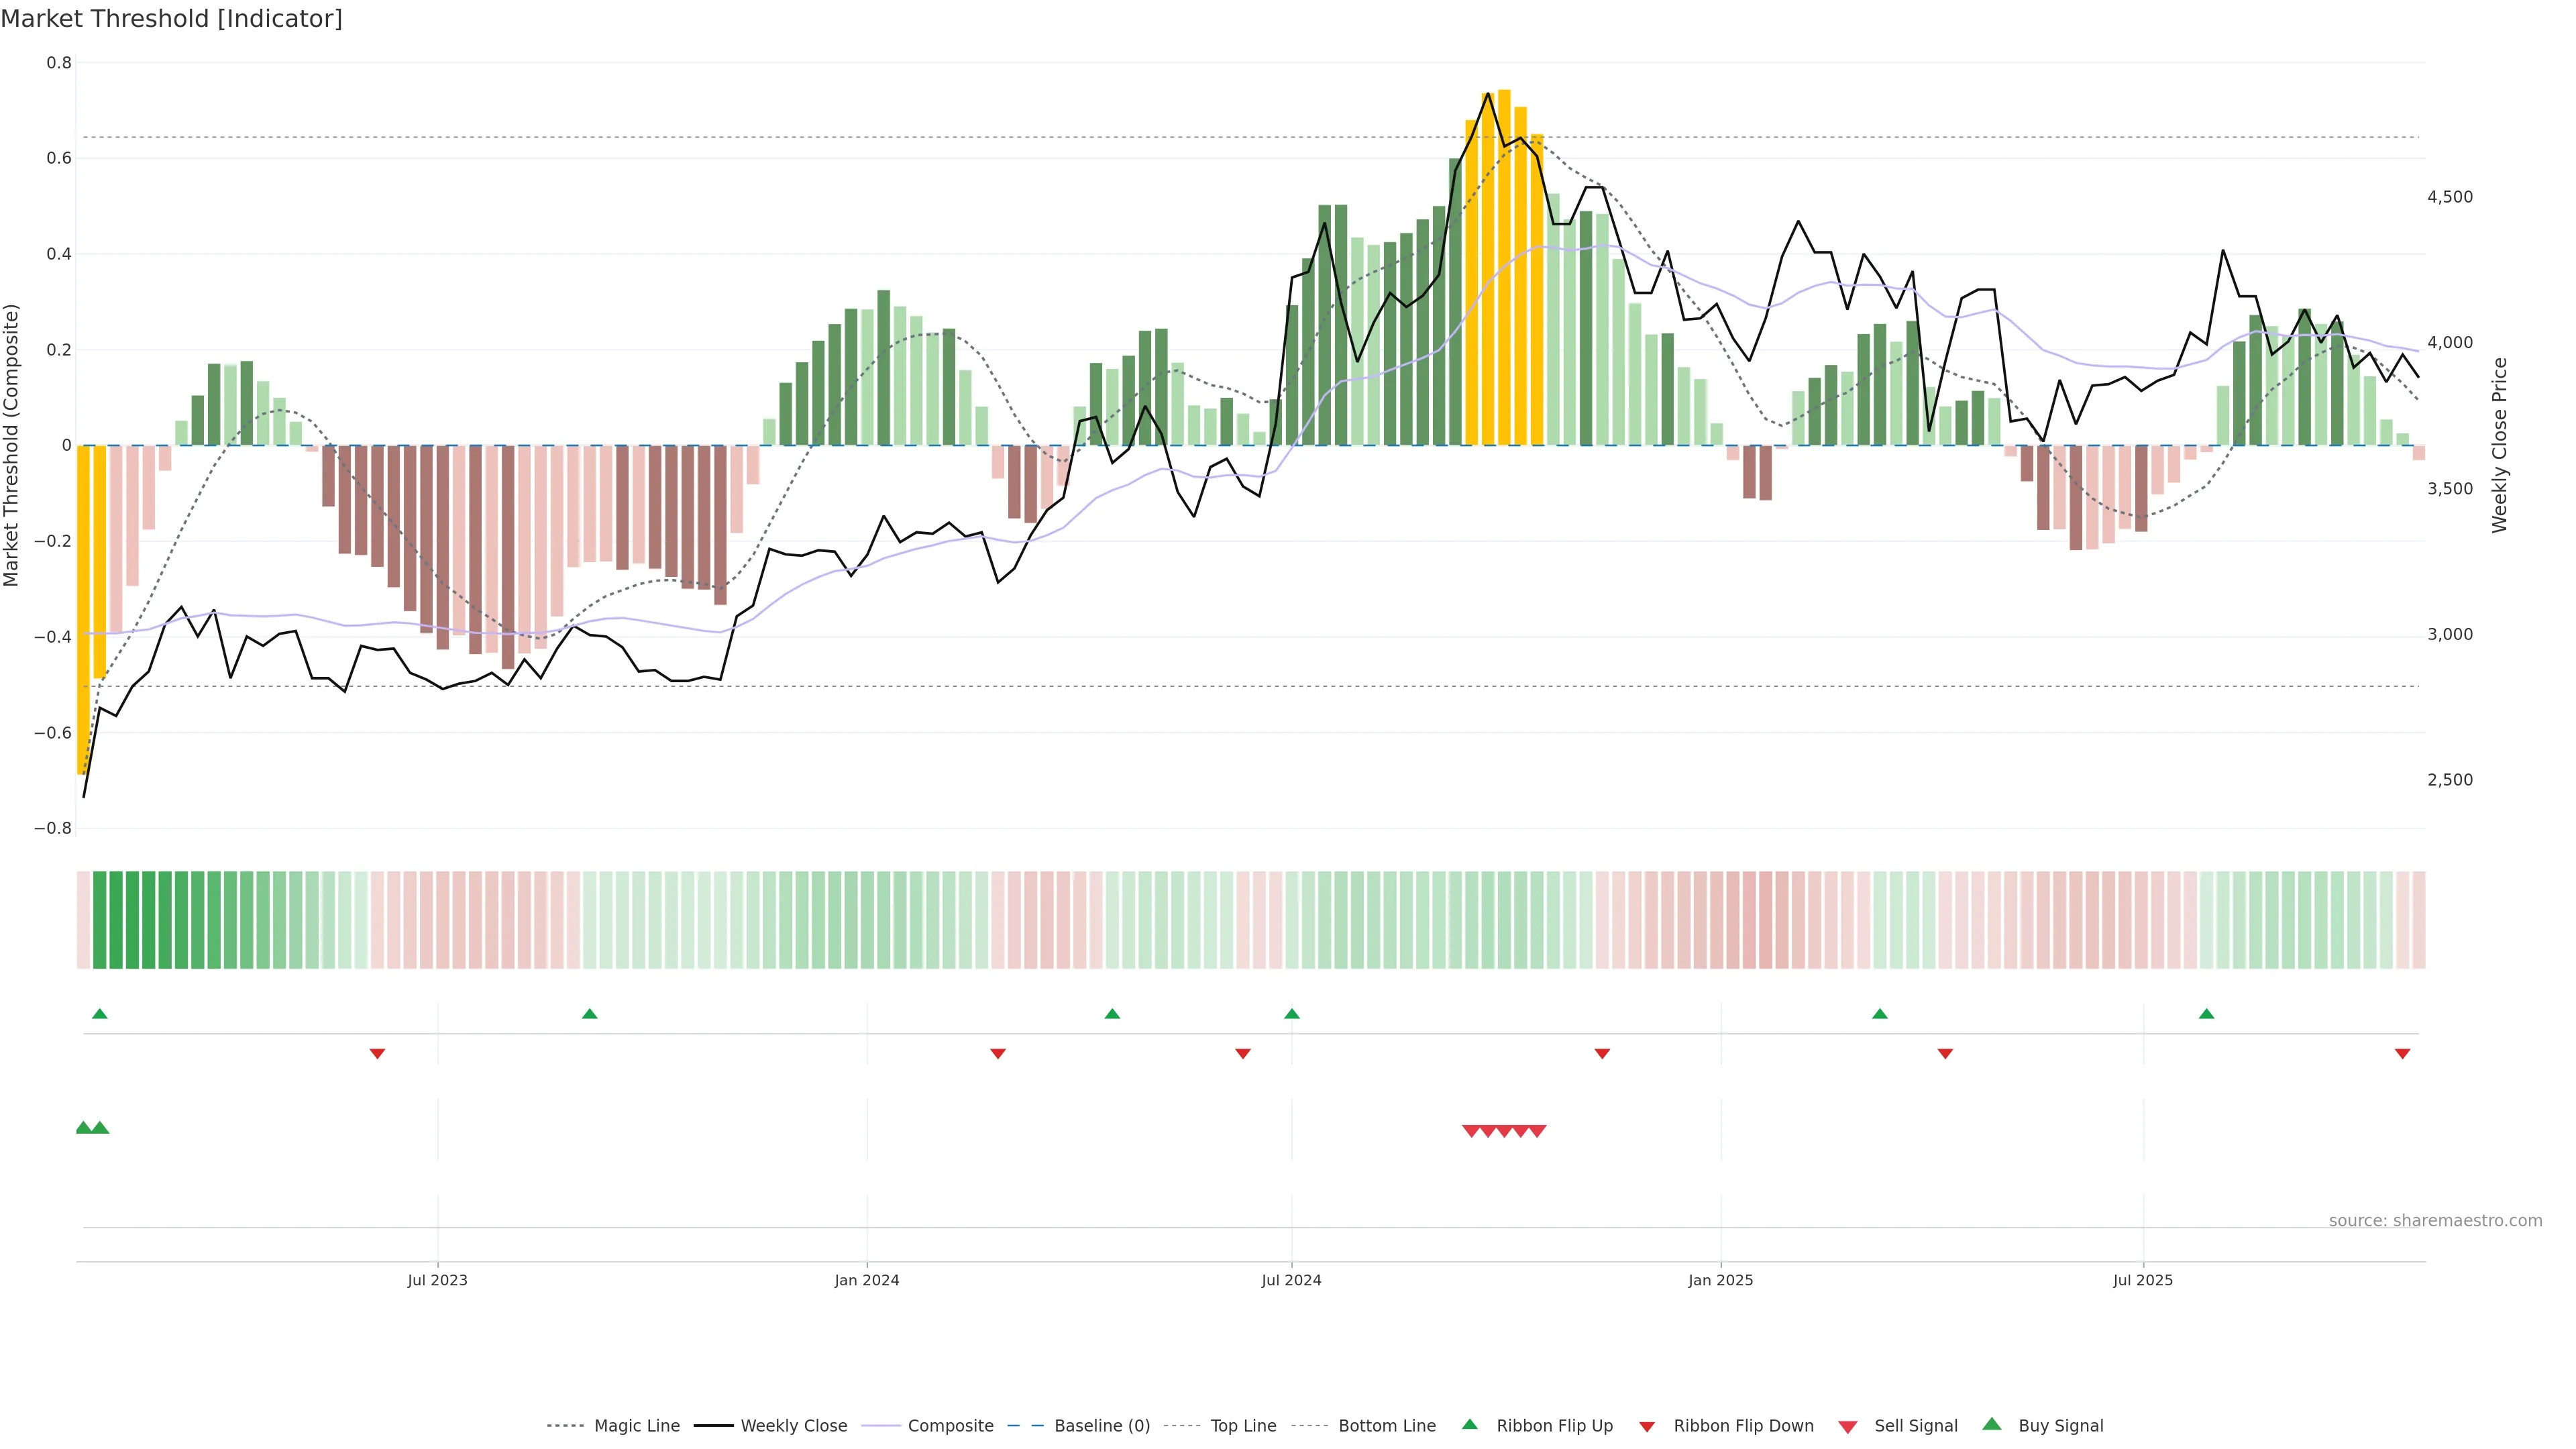Click the green Ribbon Flip Up legend icon
2576x1449 pixels.
click(x=1469, y=1424)
